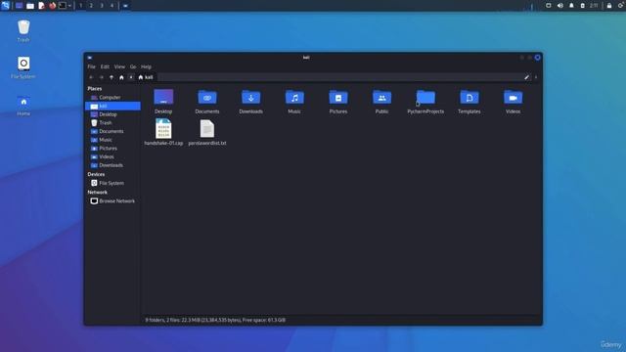The width and height of the screenshot is (626, 352).
Task: Go back using the back arrow
Action: (x=91, y=77)
